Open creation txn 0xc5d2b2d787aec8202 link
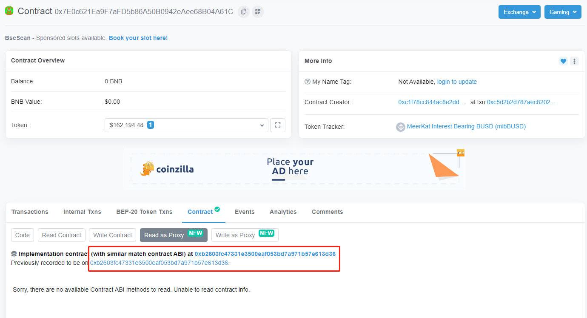 [521, 102]
